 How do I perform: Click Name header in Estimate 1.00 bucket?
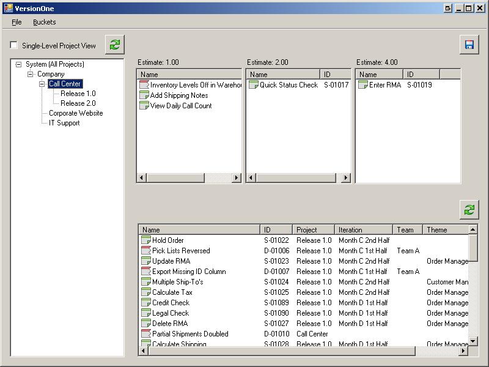tap(189, 74)
